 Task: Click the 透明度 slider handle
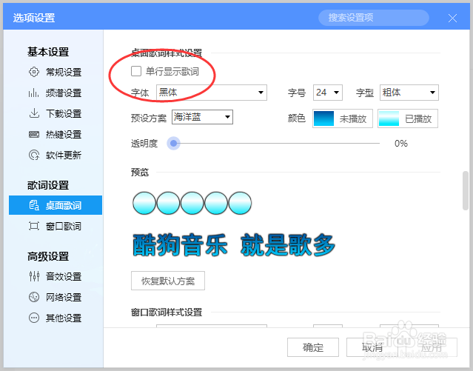[x=173, y=144]
